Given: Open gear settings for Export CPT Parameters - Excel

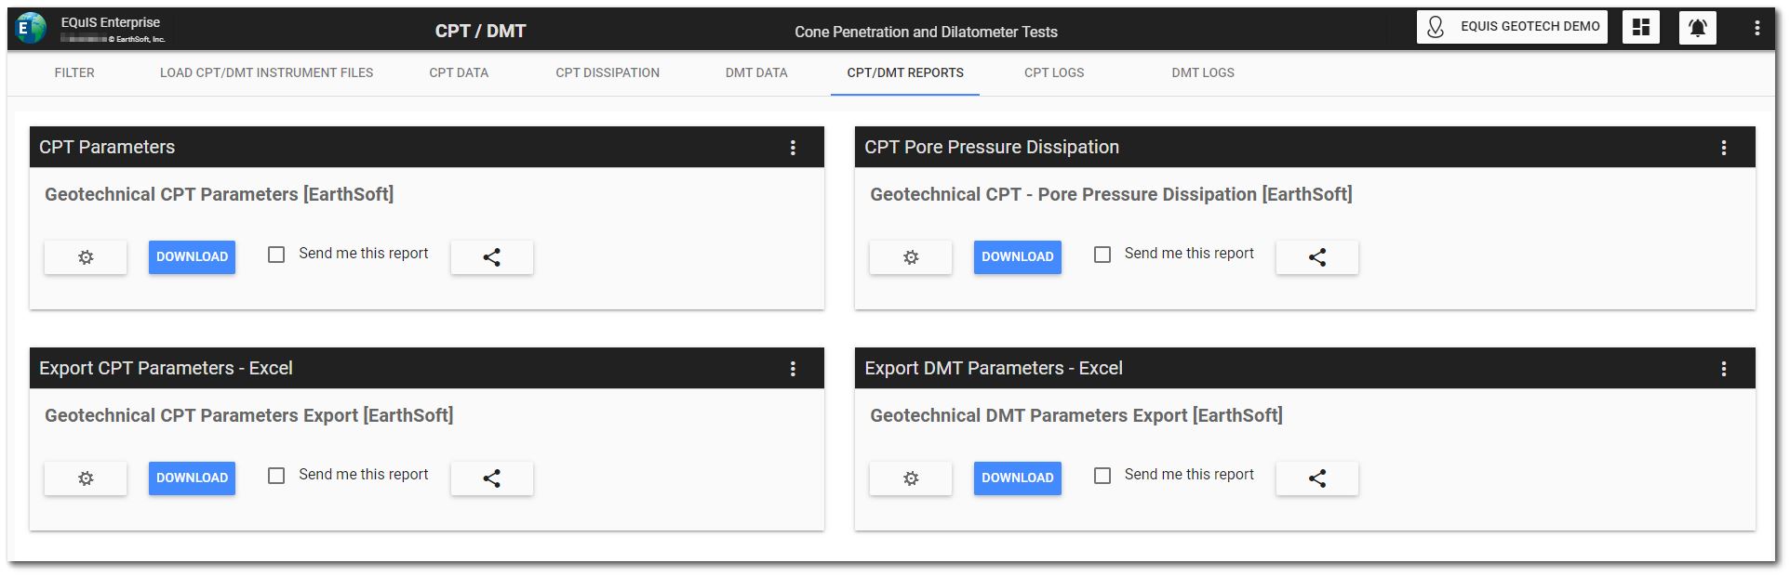Looking at the screenshot, I should tap(86, 478).
